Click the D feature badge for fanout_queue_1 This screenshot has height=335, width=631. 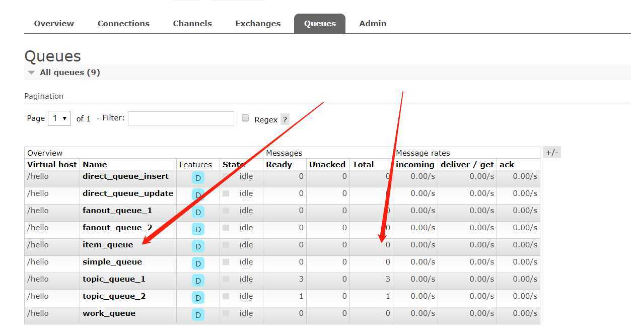pos(198,213)
